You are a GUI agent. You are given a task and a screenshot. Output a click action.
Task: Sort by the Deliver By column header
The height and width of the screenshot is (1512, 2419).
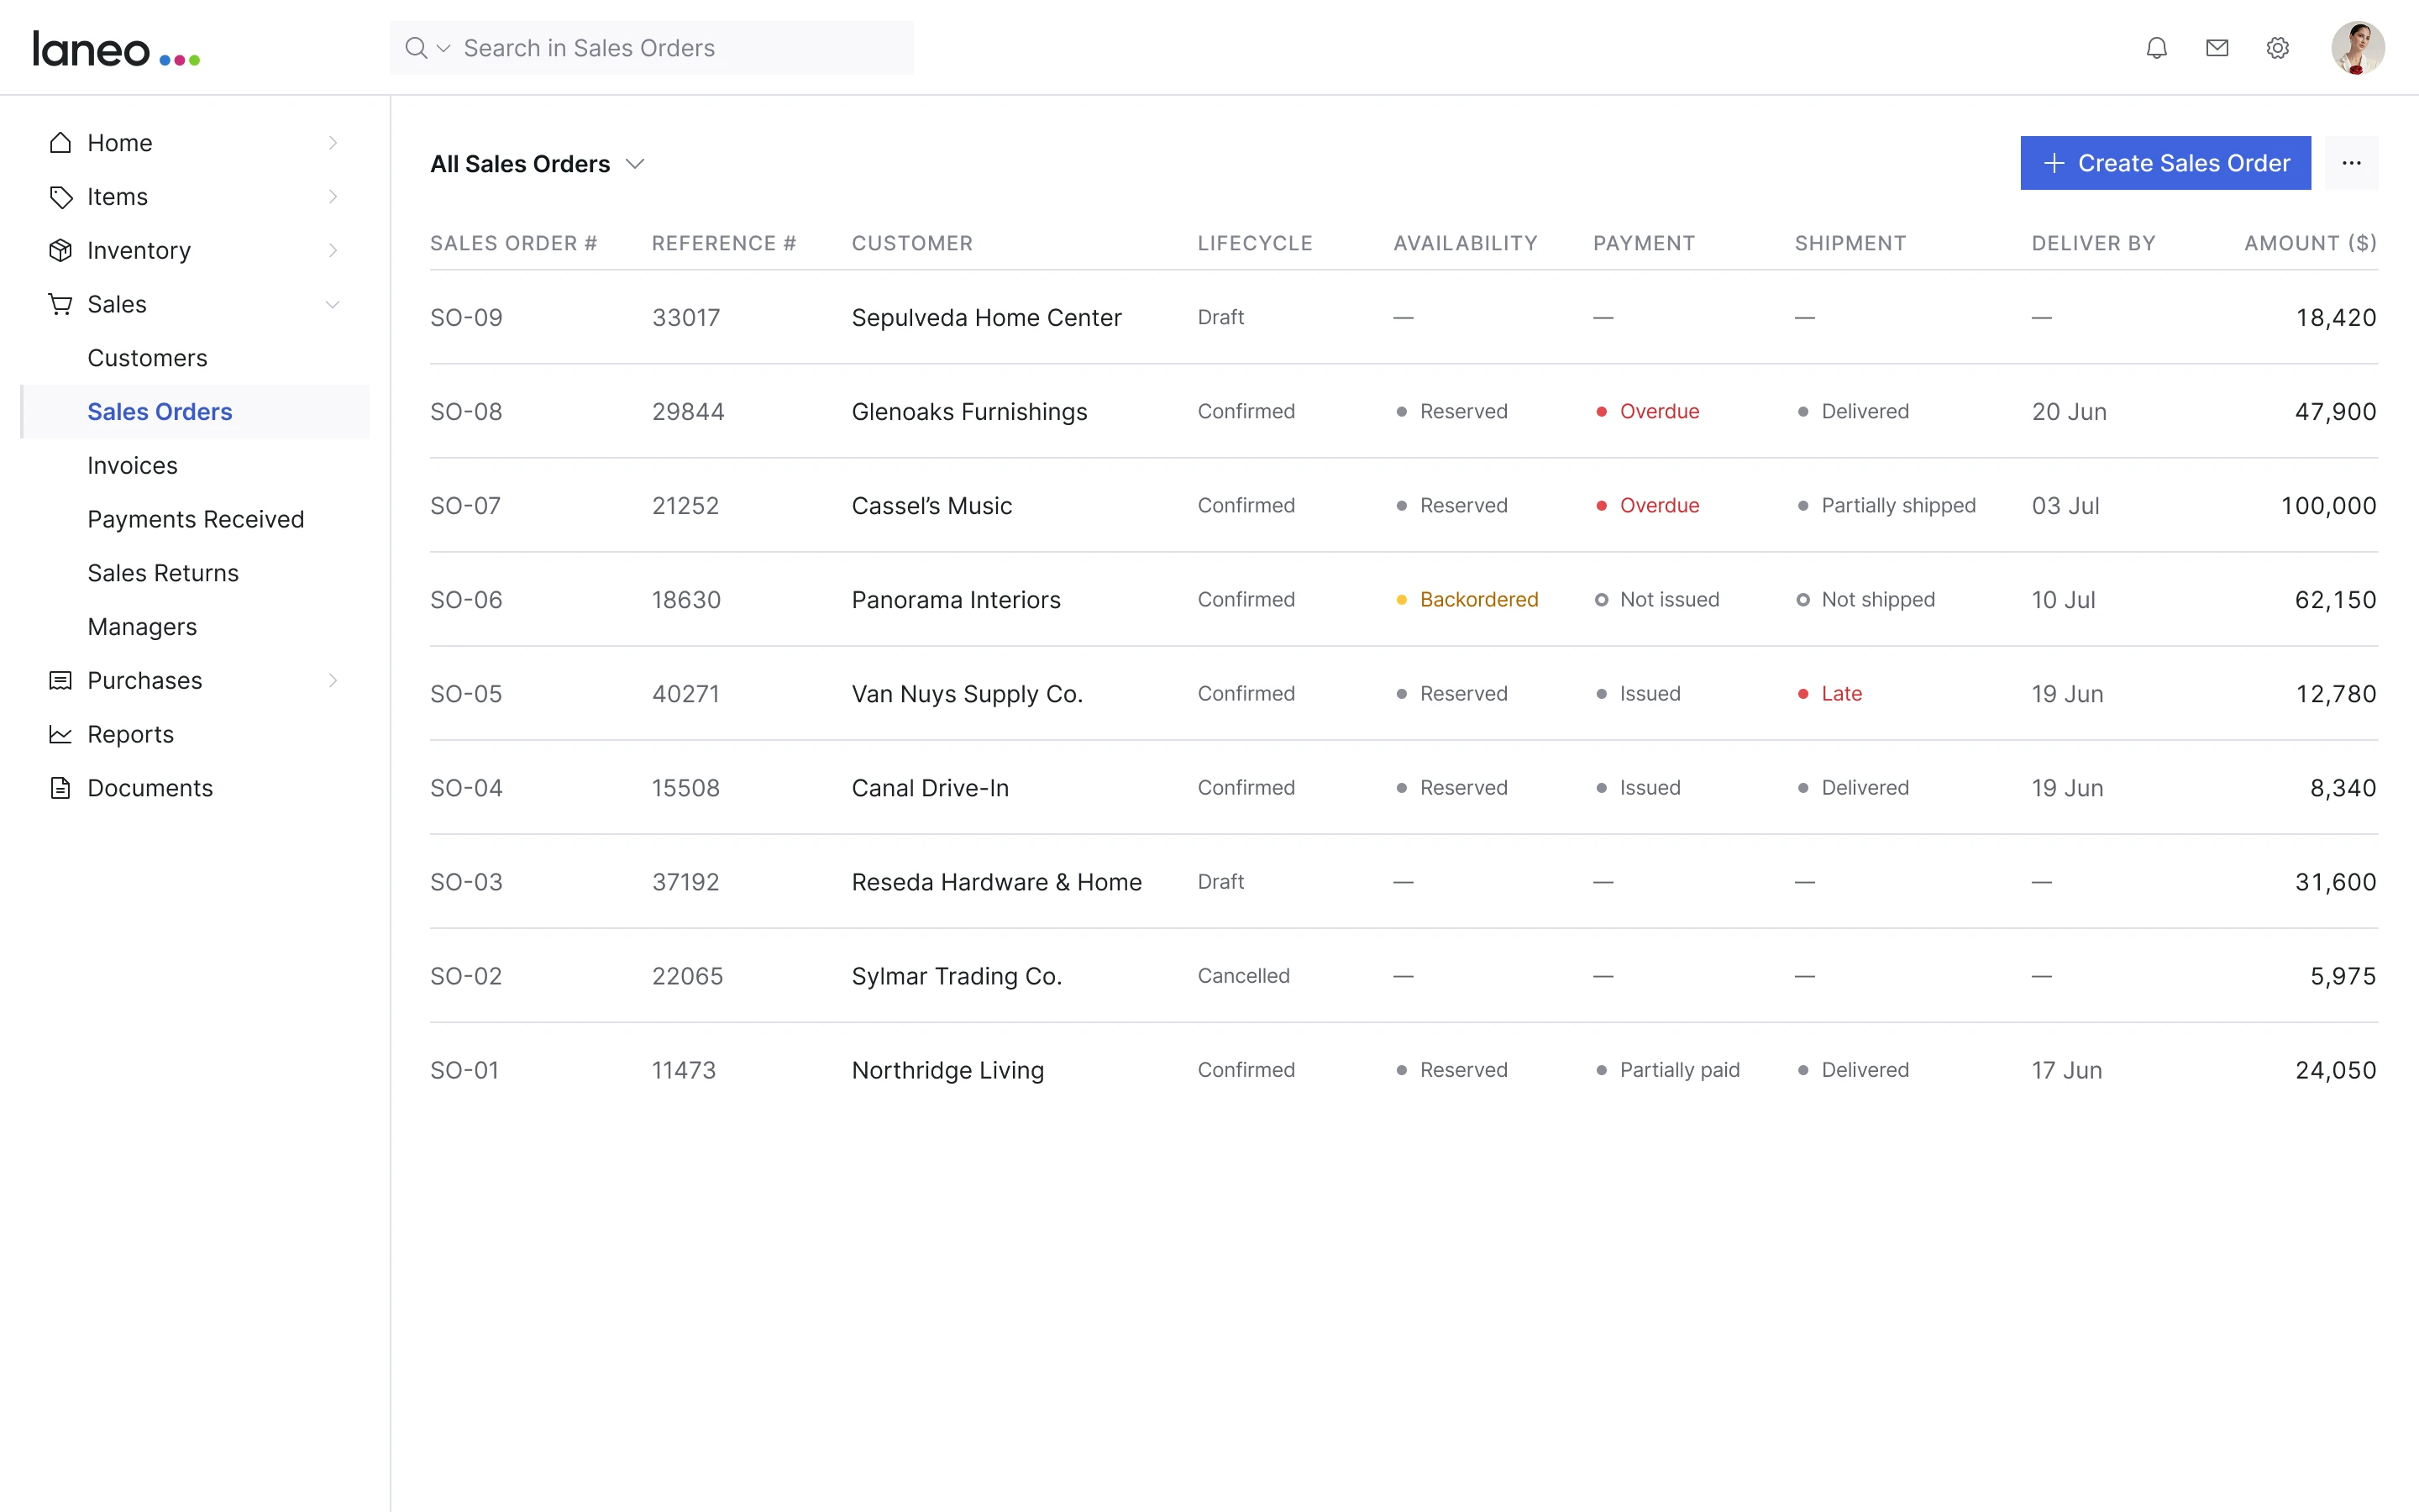[x=2093, y=243]
